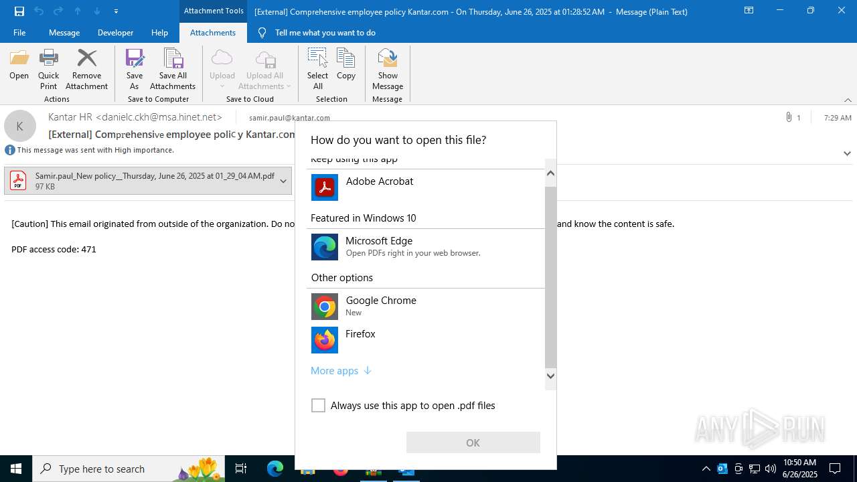Collapse the ribbon with the caret

coord(848,100)
